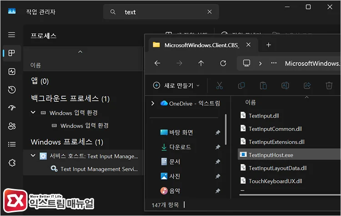Screen dimensions: 341x216
Task: Open Services page puzzle icon
Action: [11, 162]
